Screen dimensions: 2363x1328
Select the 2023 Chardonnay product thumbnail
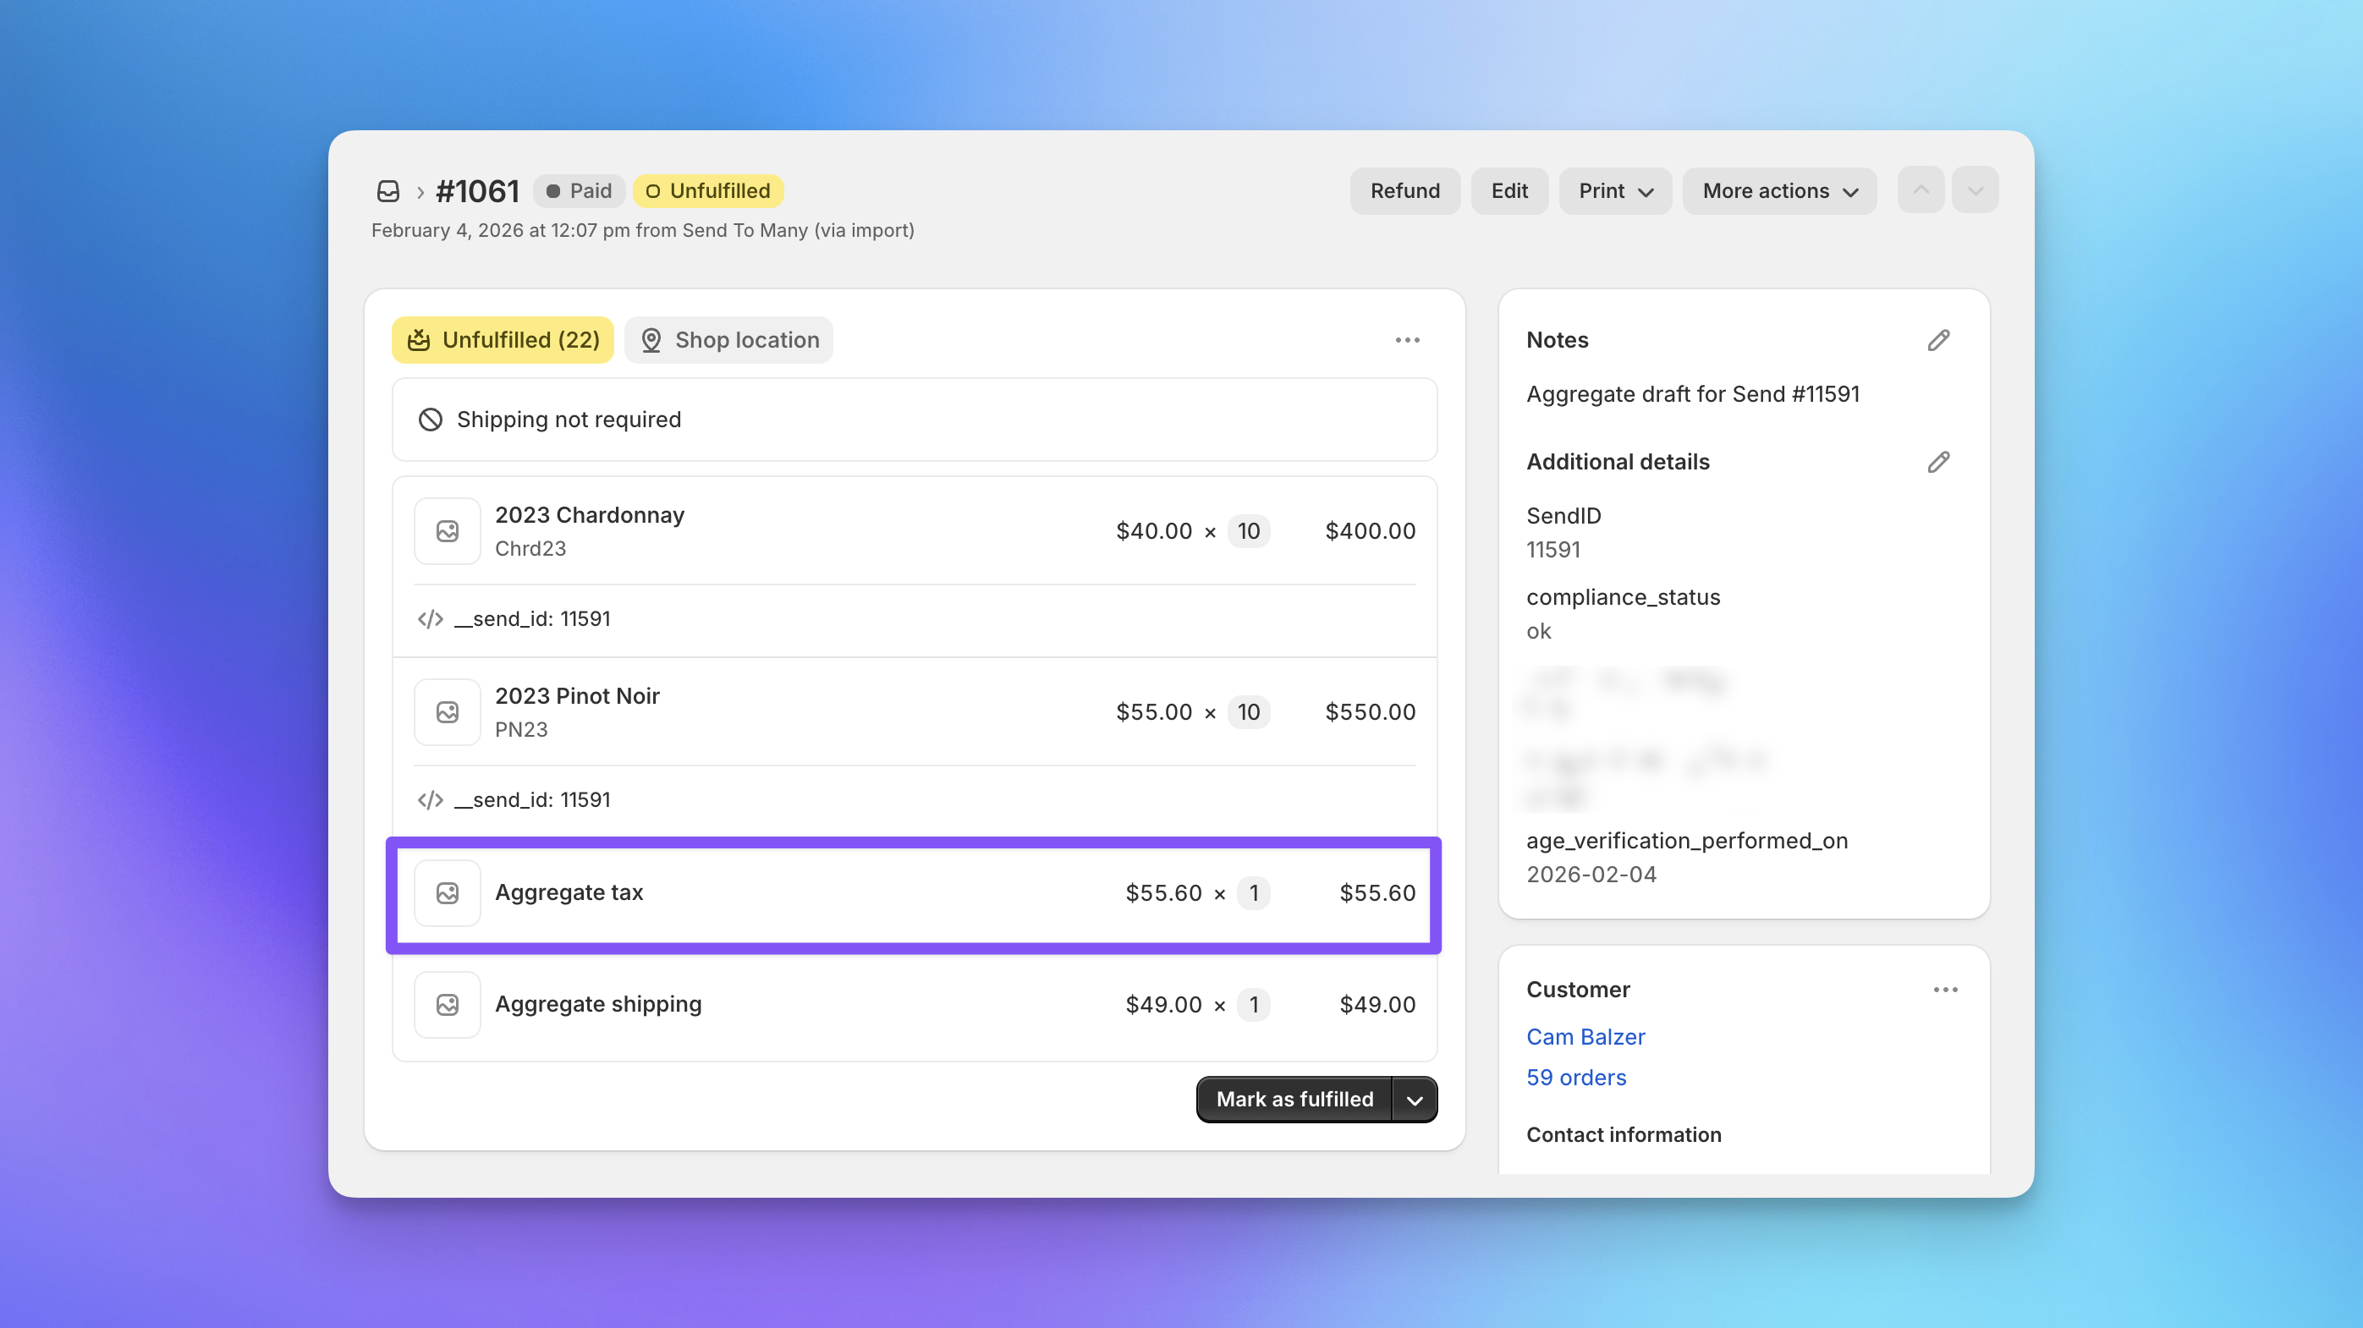[447, 530]
